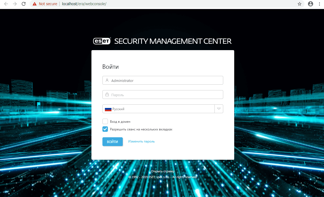Image resolution: width=324 pixels, height=197 pixels.
Task: Click the Войти heading text
Action: click(x=111, y=67)
